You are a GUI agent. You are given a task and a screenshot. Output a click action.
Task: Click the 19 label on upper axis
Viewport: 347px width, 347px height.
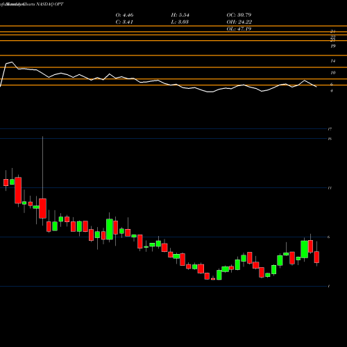(x=333, y=46)
